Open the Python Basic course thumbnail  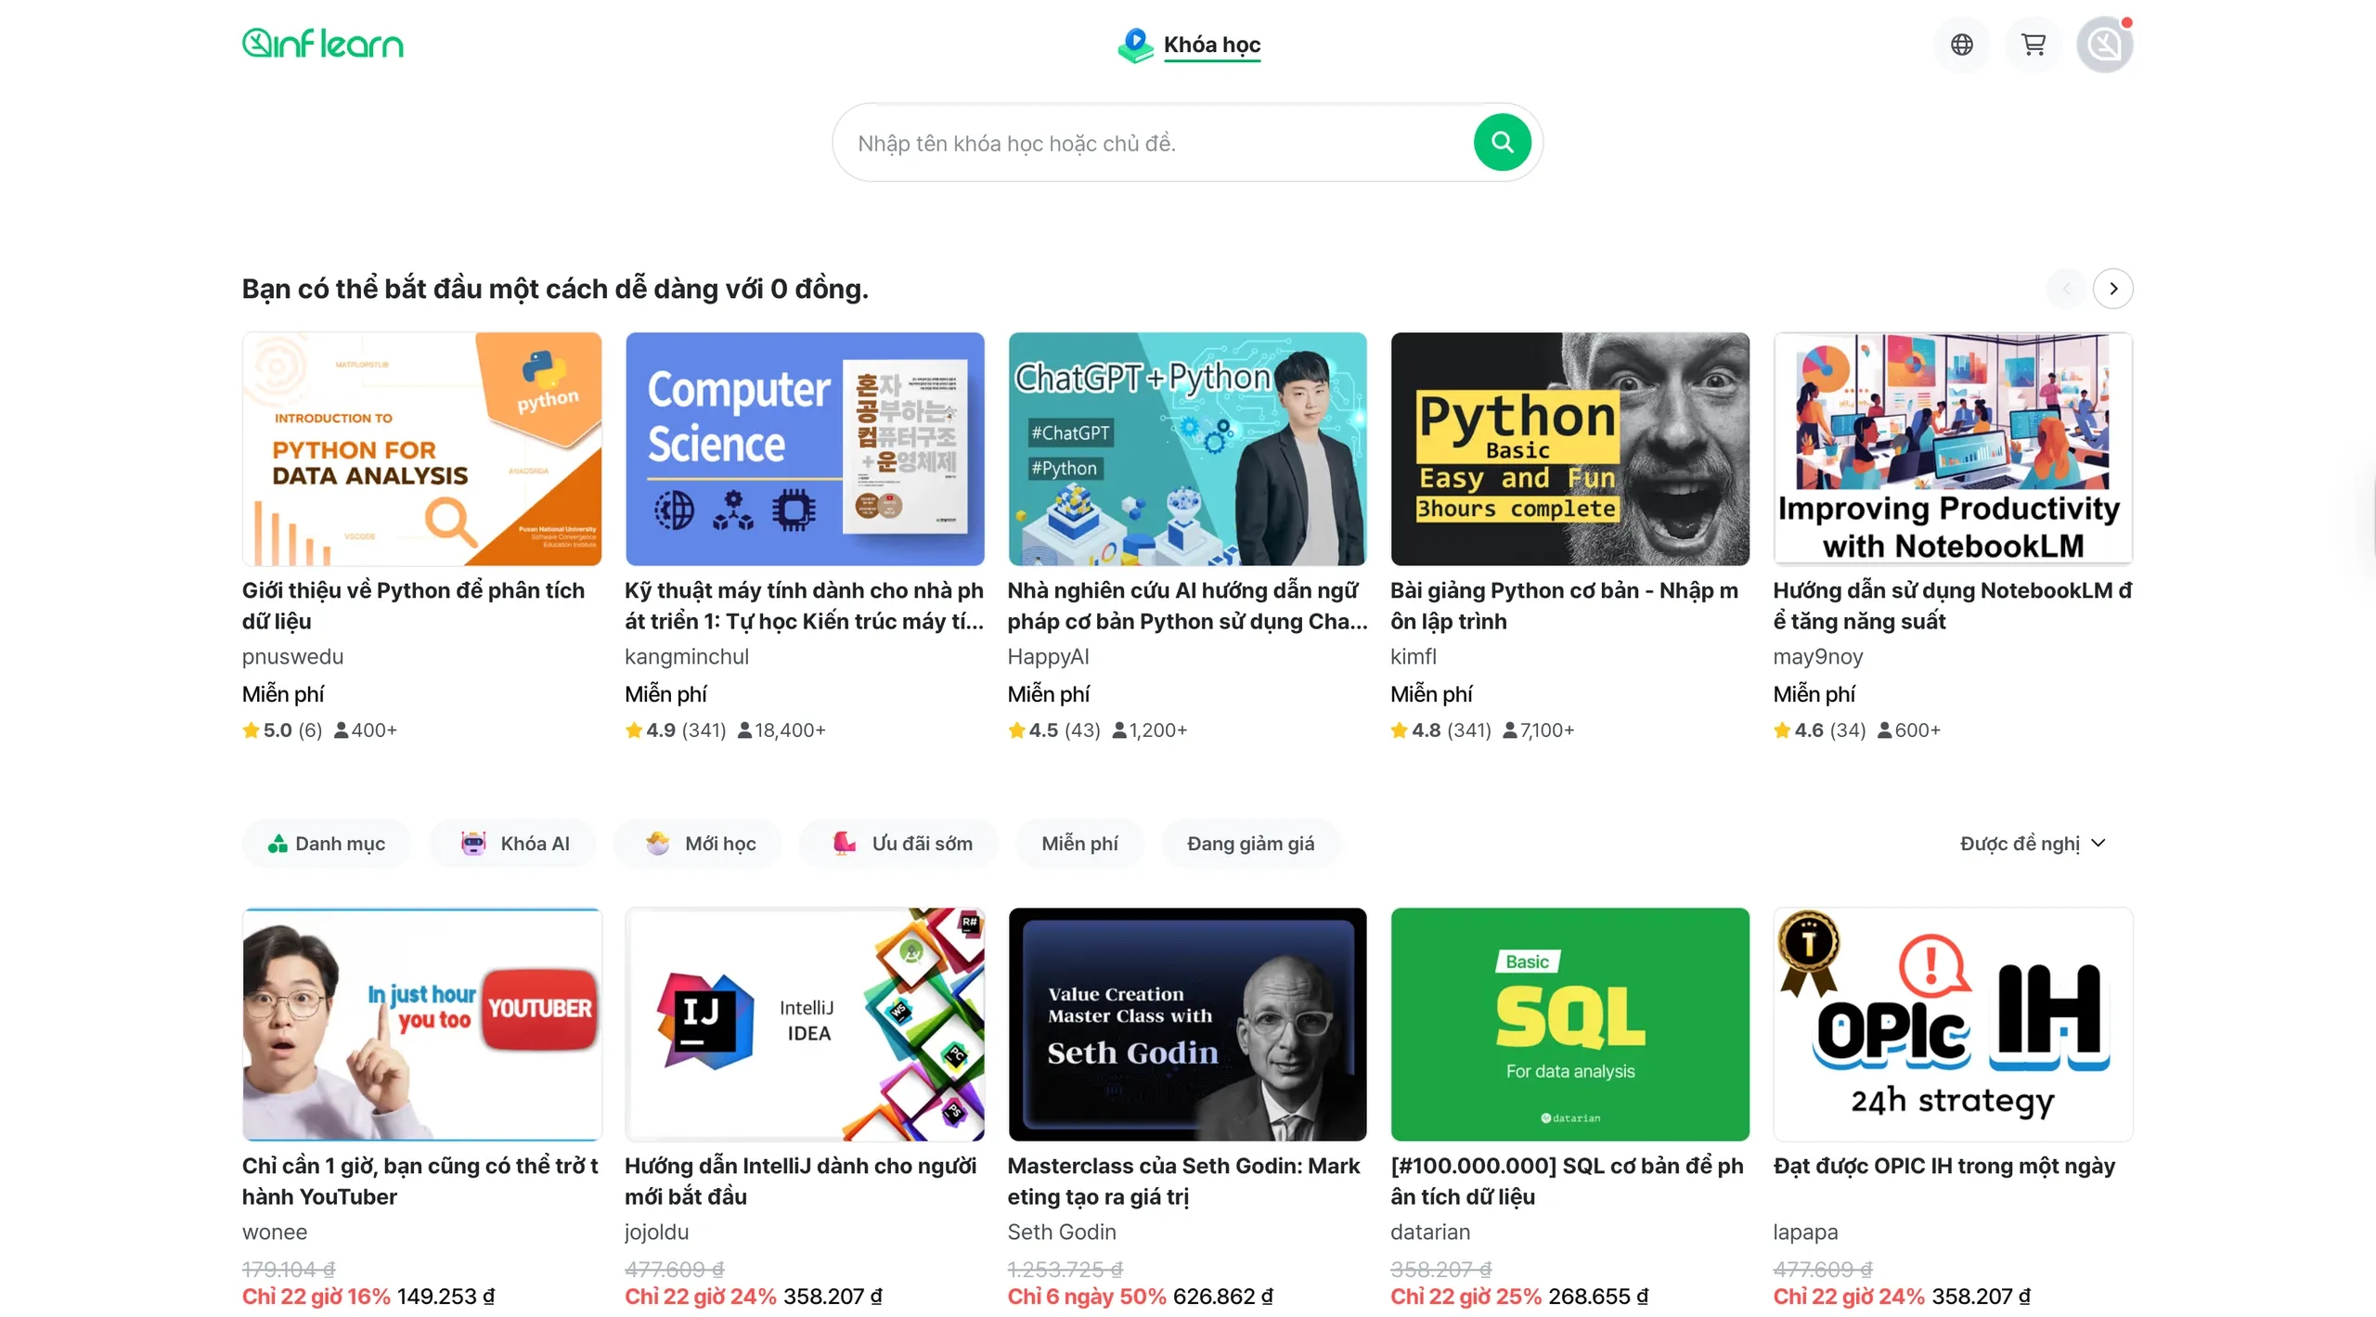click(x=1569, y=449)
